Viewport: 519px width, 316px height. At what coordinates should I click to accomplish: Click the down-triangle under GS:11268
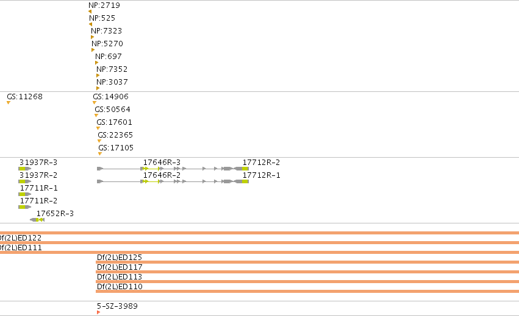9,103
